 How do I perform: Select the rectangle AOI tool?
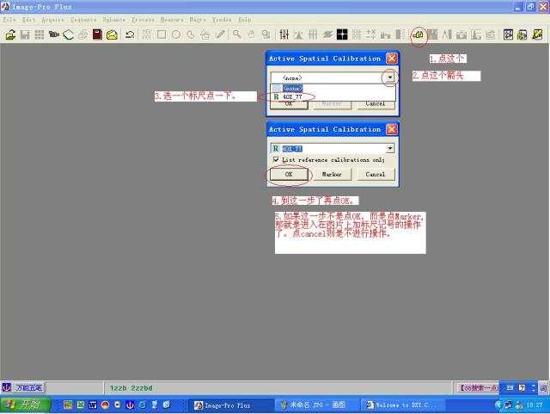click(x=161, y=34)
